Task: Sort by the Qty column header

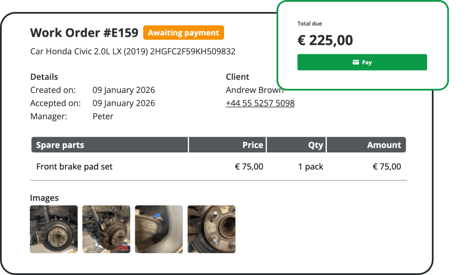Action: click(x=315, y=144)
